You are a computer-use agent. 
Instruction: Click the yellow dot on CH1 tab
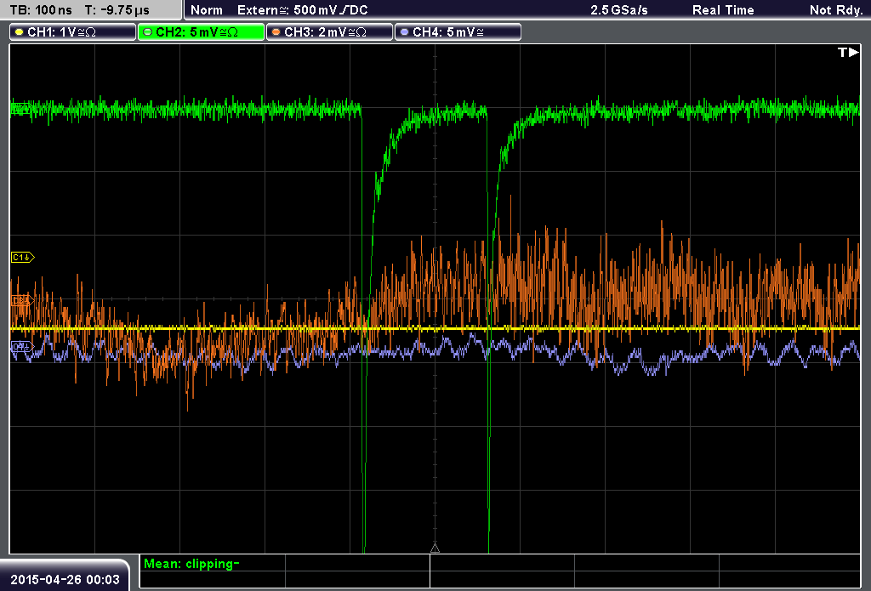point(20,32)
